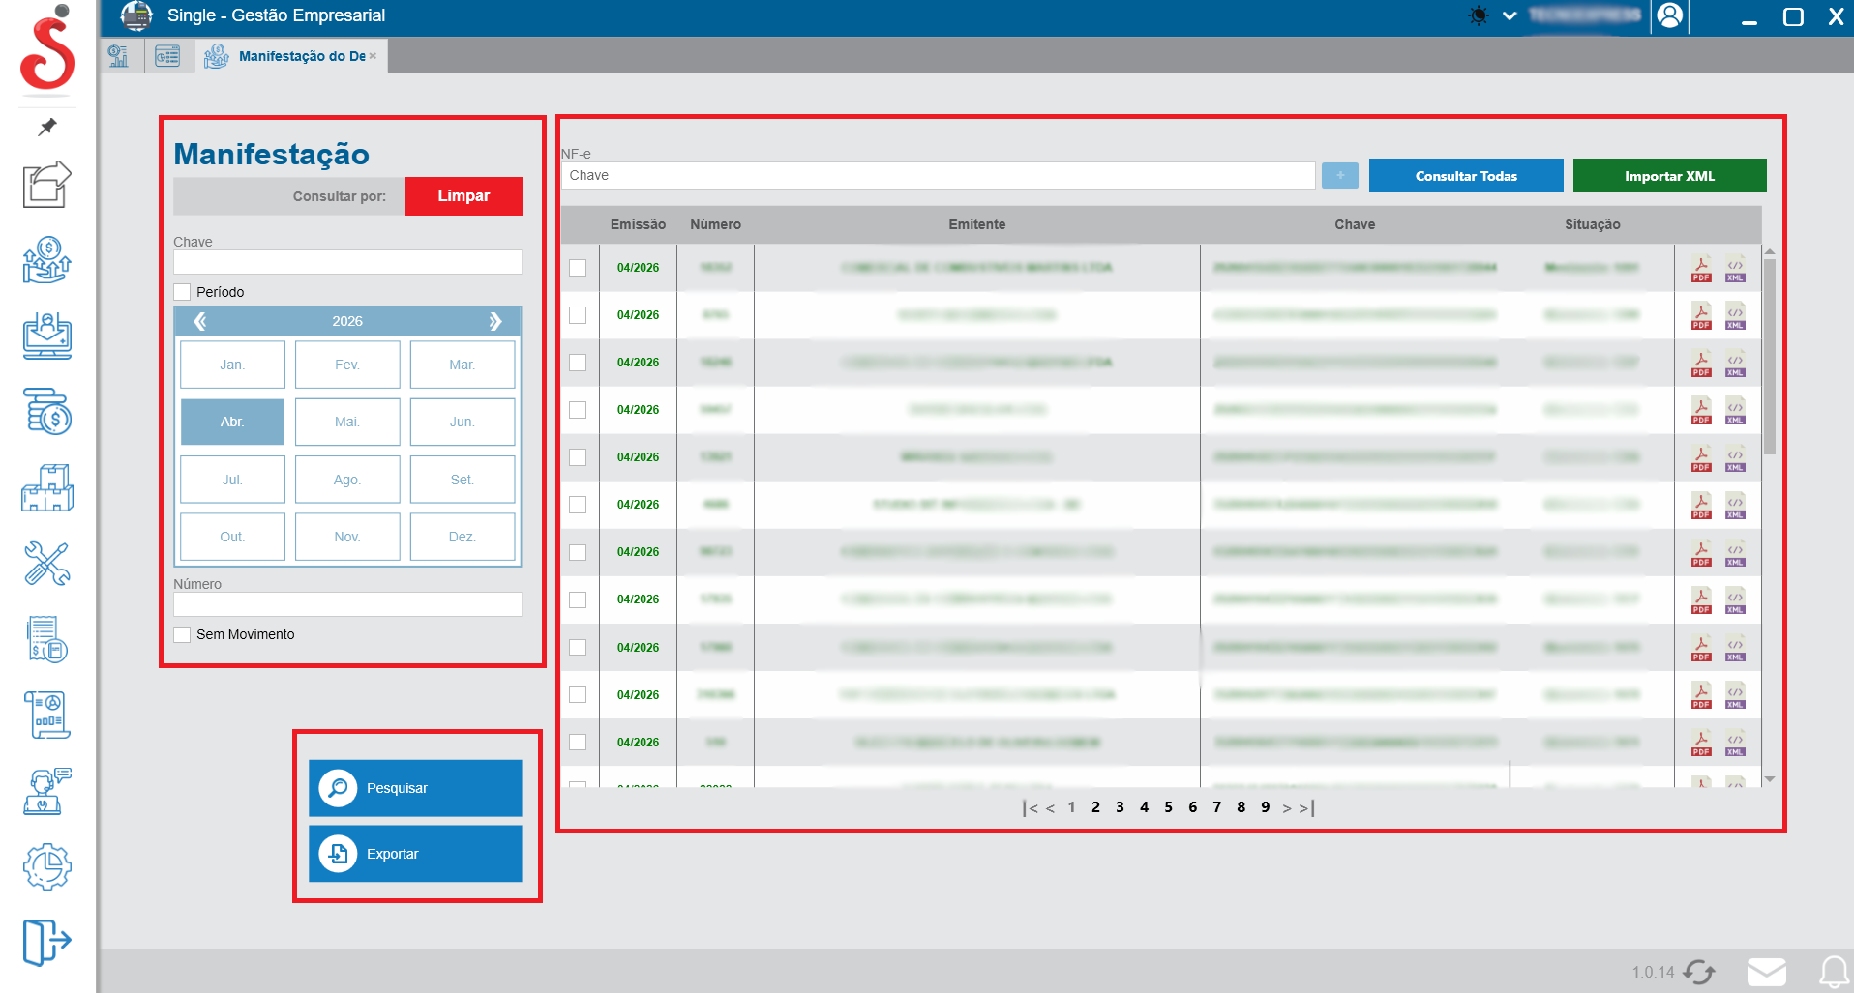Select the first invoice row checkbox
The height and width of the screenshot is (993, 1854).
578,268
